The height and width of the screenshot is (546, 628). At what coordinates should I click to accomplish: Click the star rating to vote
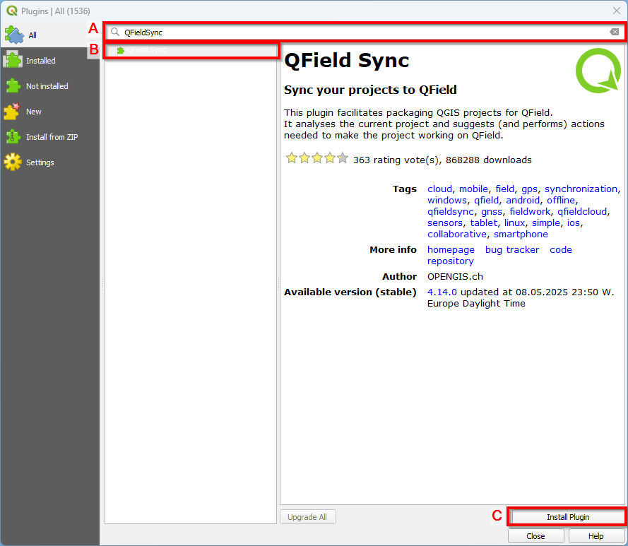pos(316,159)
